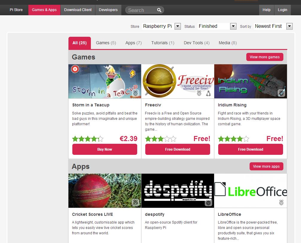Switch to the Apps (7) tab
Viewport: 301px width, 243px height.
pyautogui.click(x=134, y=43)
